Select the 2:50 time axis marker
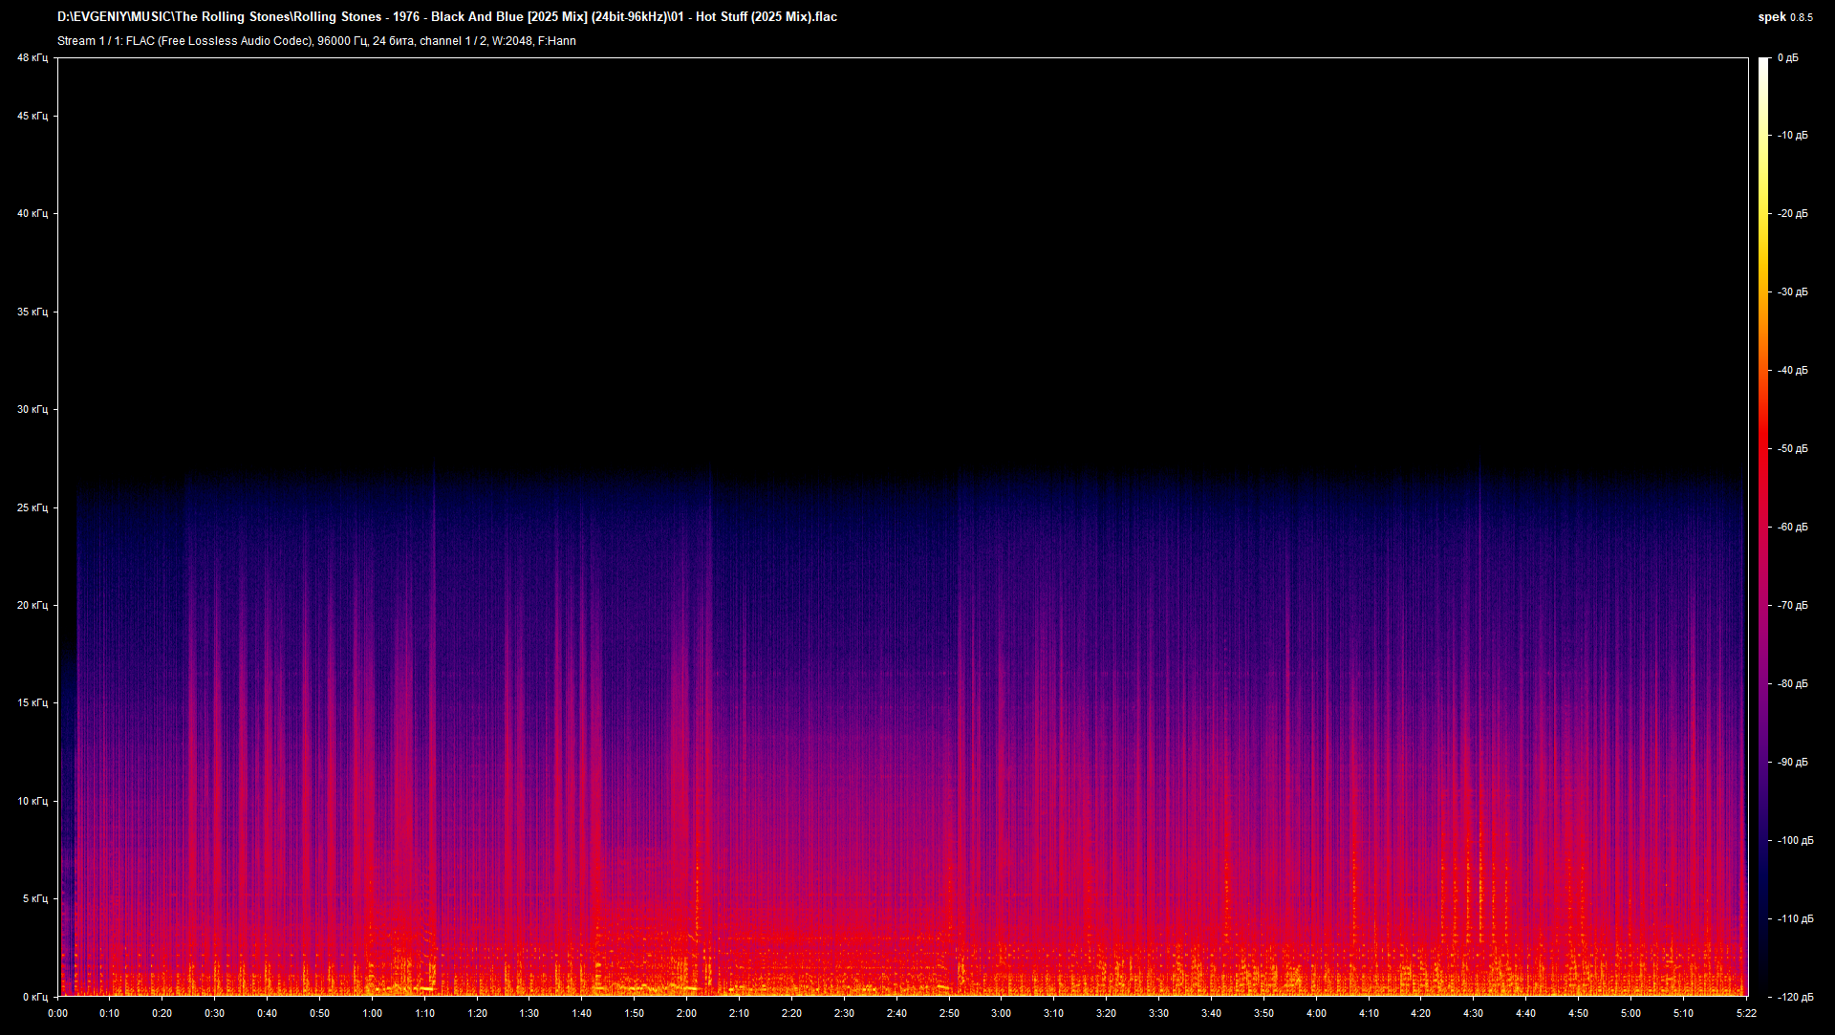Screen dimensions: 1835x1035 pos(948,1013)
